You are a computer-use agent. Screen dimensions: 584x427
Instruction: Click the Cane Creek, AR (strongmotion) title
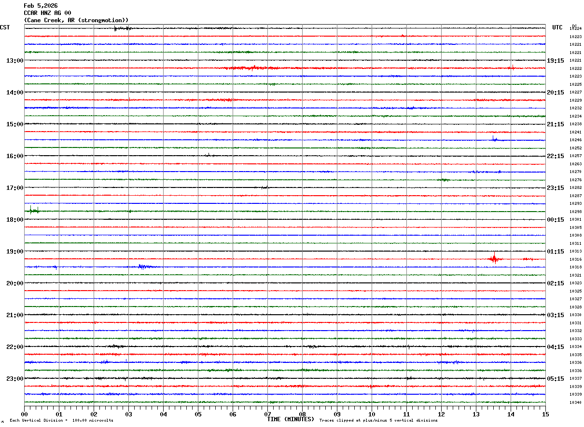(76, 20)
